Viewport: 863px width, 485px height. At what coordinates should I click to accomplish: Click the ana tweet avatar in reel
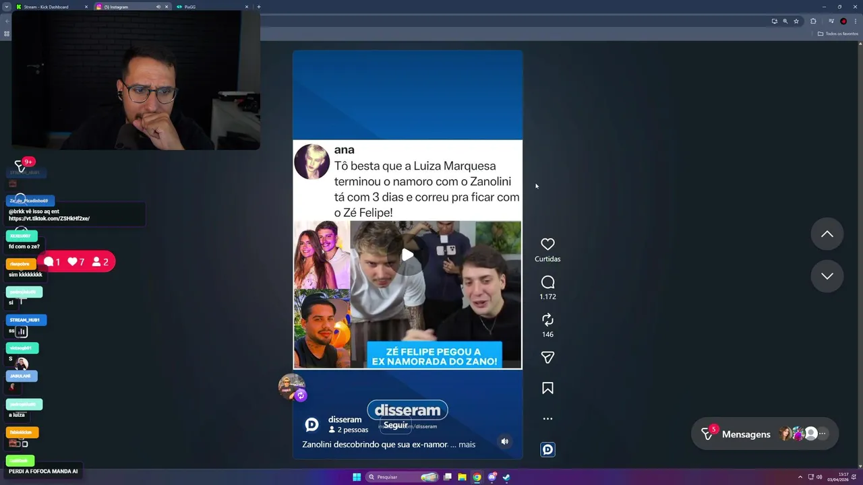[312, 162]
